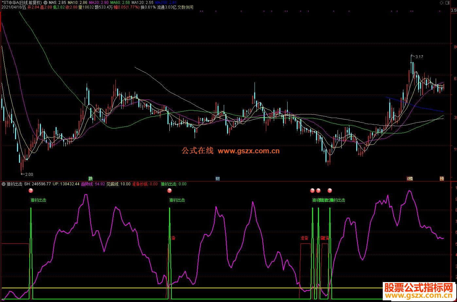The image size is (457, 302).
Task: Click the 额533.4万 turnover amount
Action: tap(104, 7)
